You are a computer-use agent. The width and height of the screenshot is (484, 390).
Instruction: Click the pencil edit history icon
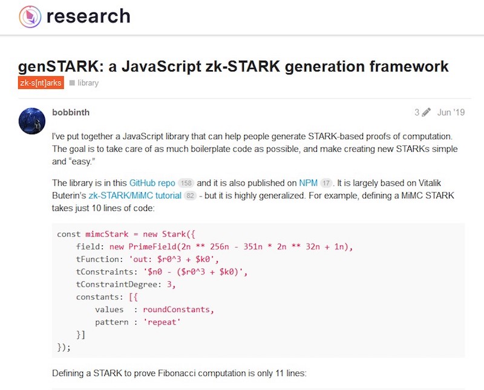(x=426, y=112)
